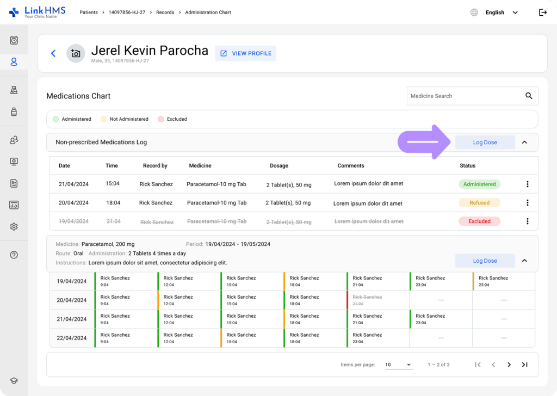The height and width of the screenshot is (396, 557).
Task: Click the View Profile button
Action: (x=245, y=53)
